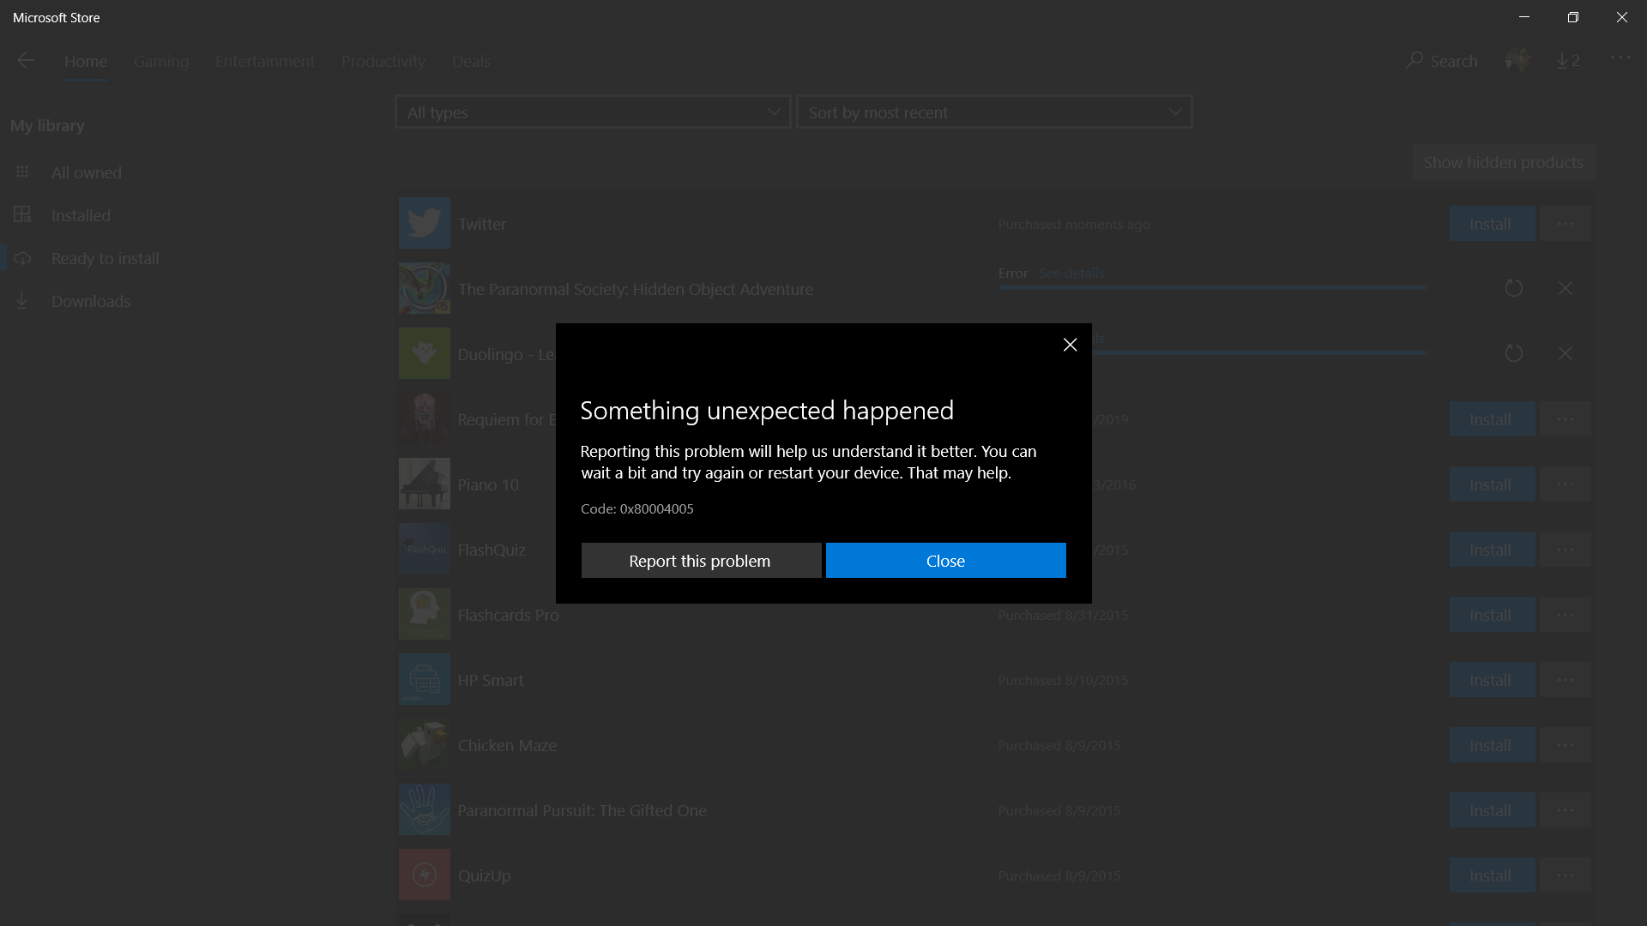This screenshot has height=926, width=1647.
Task: Switch to the Productivity tab
Action: (x=383, y=62)
